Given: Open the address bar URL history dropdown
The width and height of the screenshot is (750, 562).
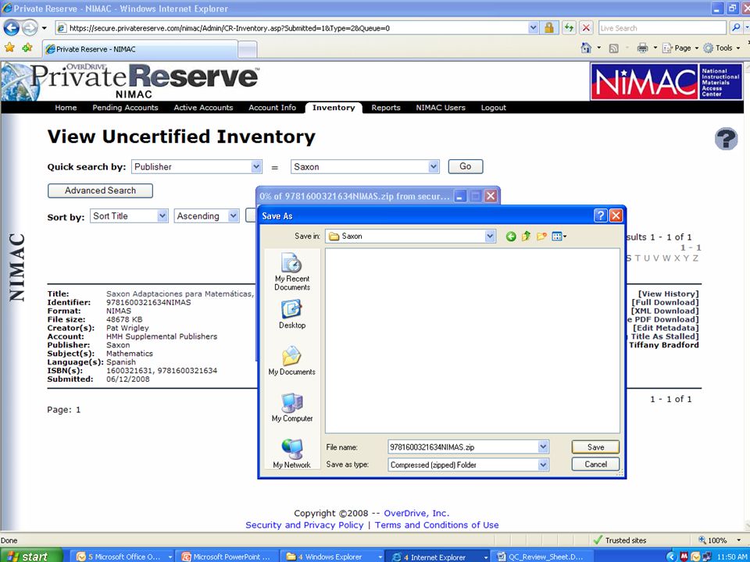Looking at the screenshot, I should coord(534,28).
